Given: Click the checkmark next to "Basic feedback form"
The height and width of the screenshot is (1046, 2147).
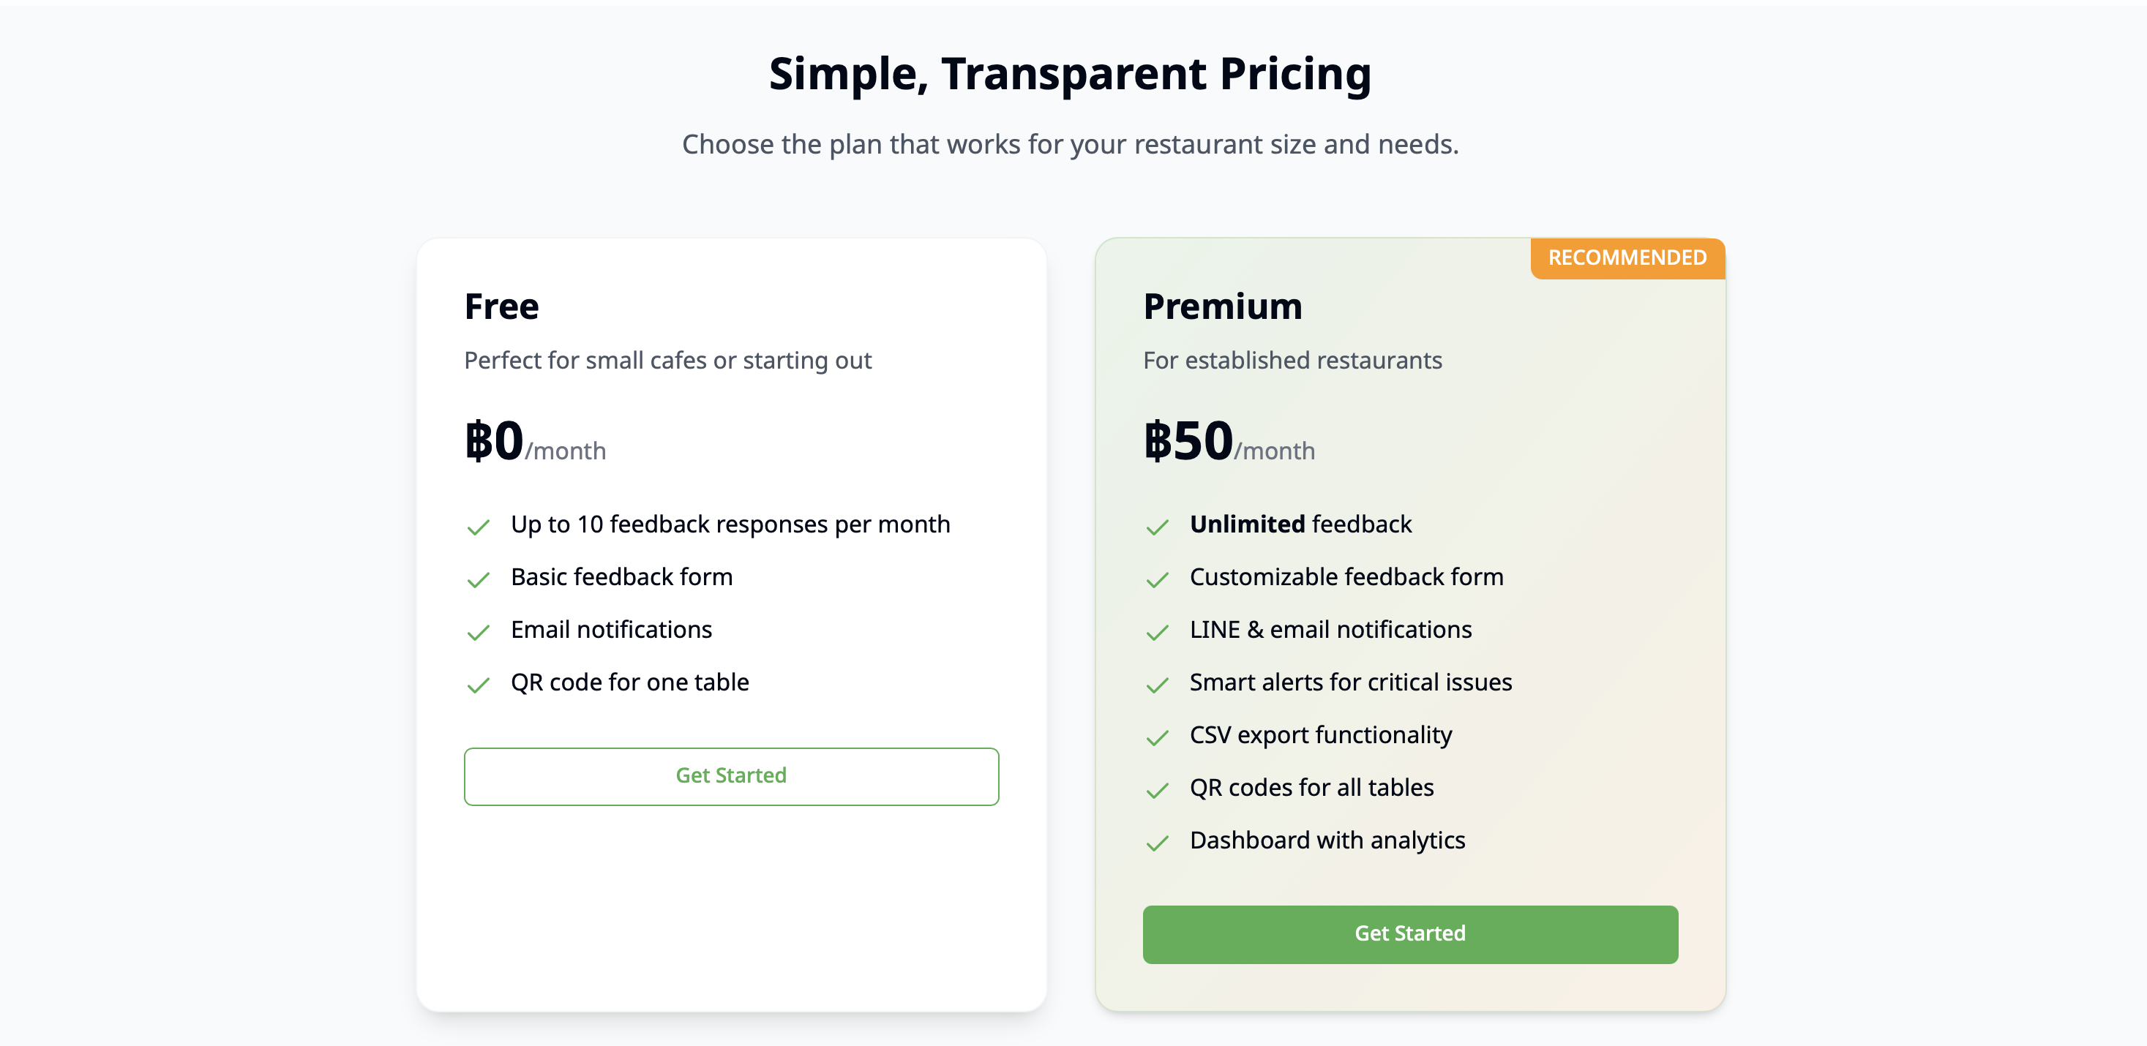Looking at the screenshot, I should (x=479, y=579).
